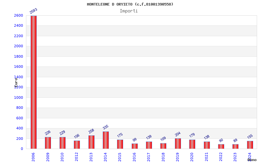Click the x-axis year label 2018
The image size is (260, 163).
coord(163,157)
